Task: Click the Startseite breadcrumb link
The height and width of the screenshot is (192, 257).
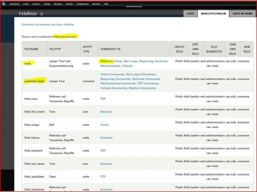Action: [x=27, y=25]
